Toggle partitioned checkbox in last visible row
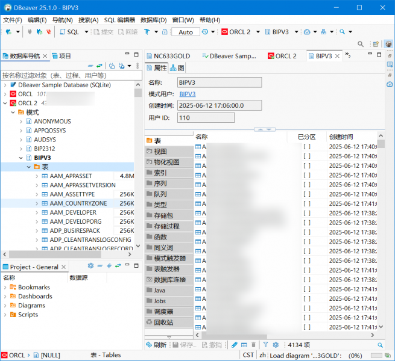 [307, 327]
